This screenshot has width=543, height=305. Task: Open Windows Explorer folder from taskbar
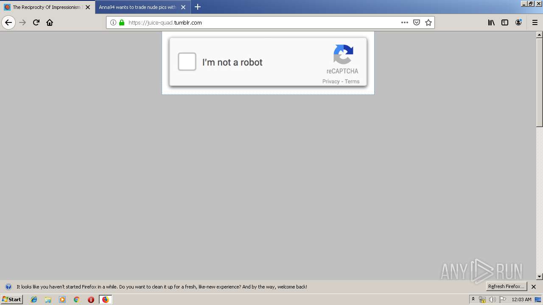pyautogui.click(x=48, y=299)
